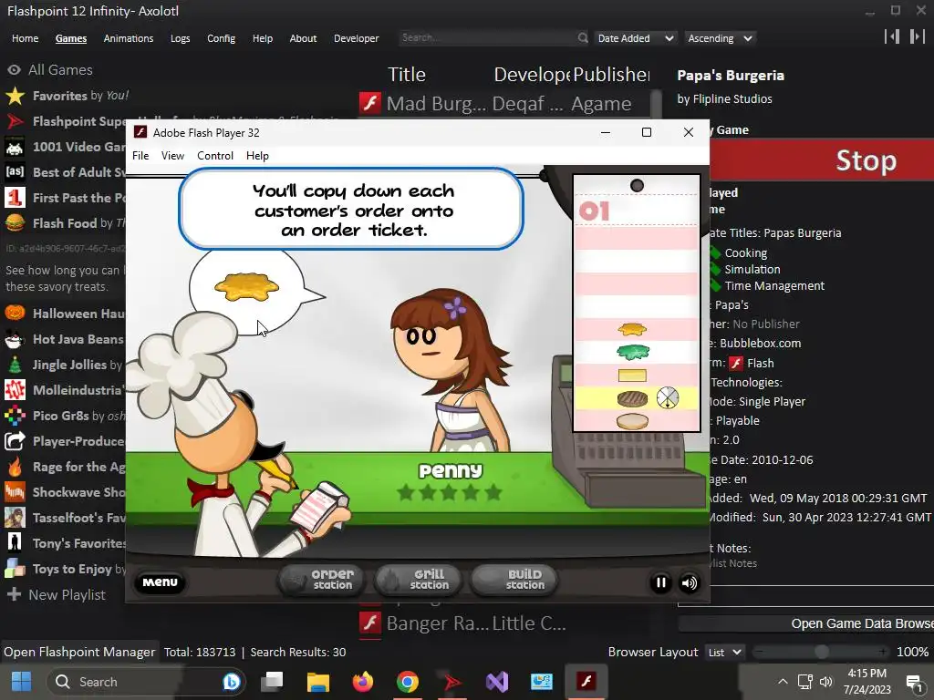
Task: Open the Logs tab
Action: pyautogui.click(x=180, y=38)
